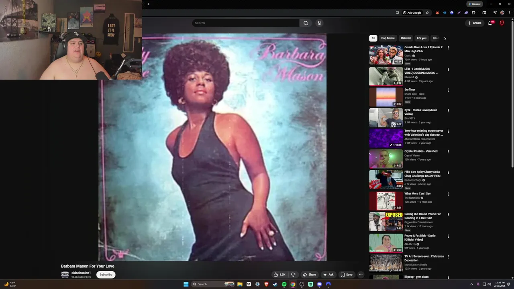The image size is (514, 289).
Task: Click the install app icon in address bar
Action: 398,12
